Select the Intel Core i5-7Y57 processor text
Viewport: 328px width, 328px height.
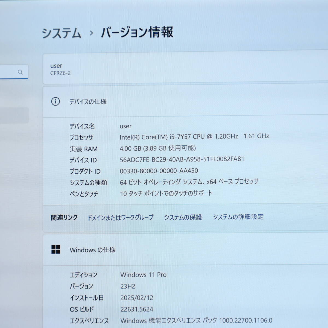point(194,136)
